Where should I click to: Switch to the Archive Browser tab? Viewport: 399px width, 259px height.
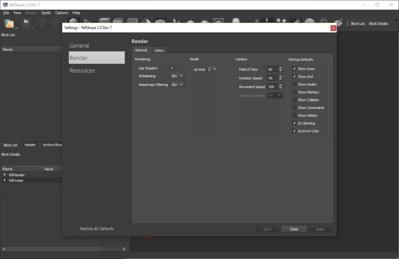pos(52,145)
